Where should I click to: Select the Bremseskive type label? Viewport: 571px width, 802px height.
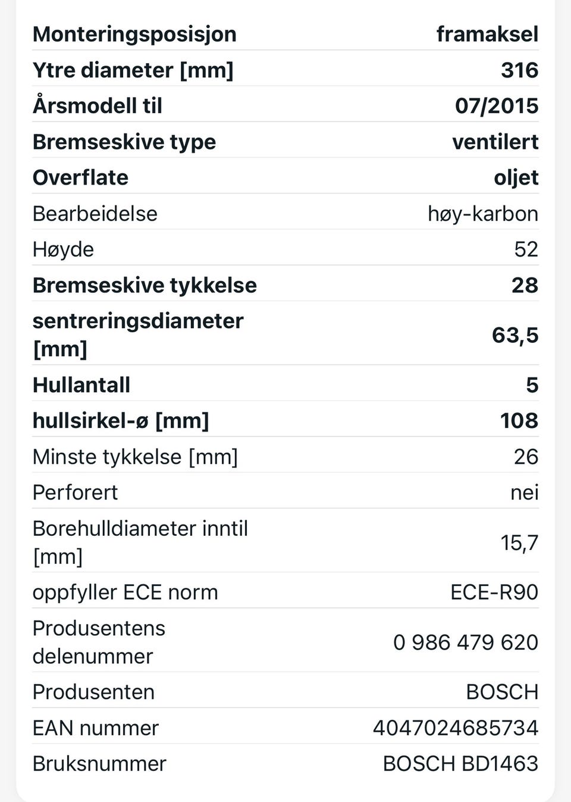pyautogui.click(x=124, y=142)
